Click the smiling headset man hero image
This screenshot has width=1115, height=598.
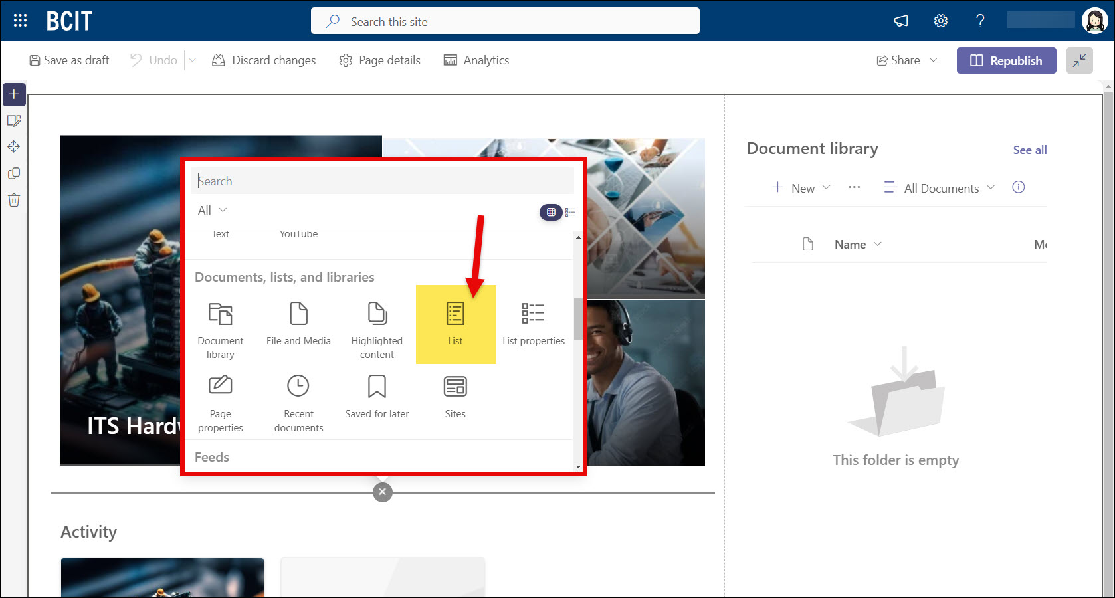[x=645, y=383]
